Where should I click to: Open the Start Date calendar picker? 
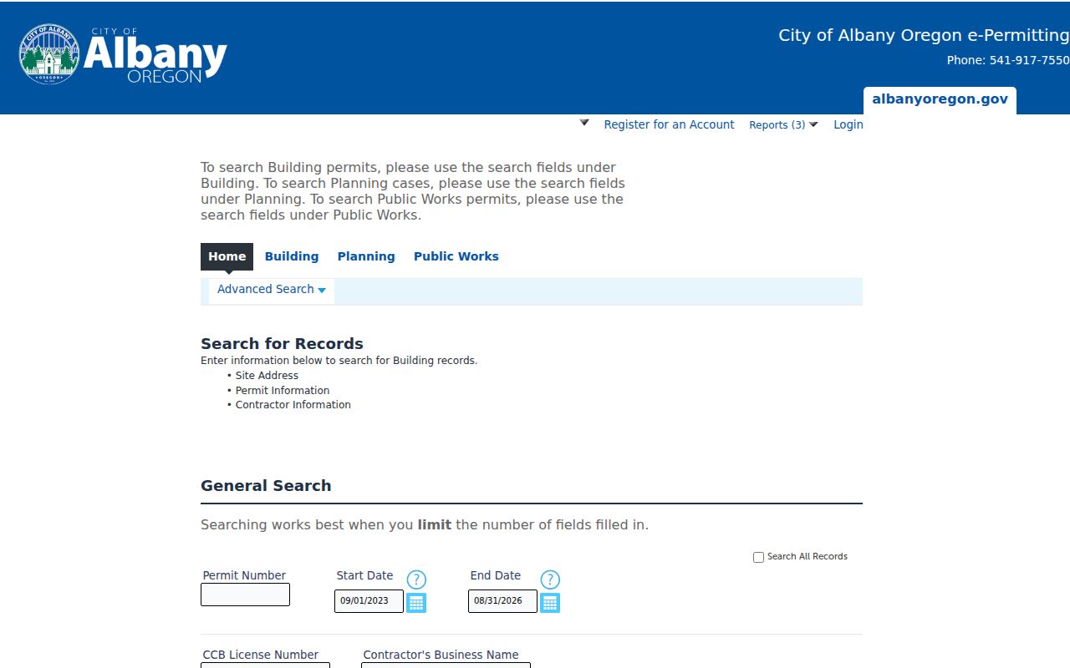point(416,602)
